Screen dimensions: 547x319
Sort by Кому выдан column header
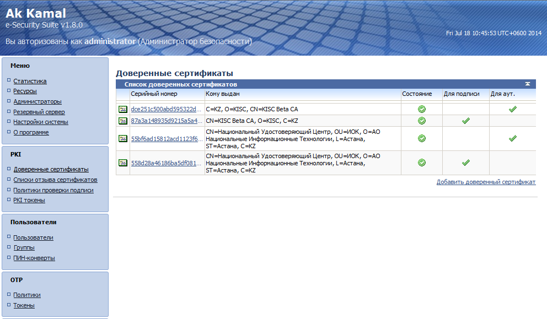point(223,94)
